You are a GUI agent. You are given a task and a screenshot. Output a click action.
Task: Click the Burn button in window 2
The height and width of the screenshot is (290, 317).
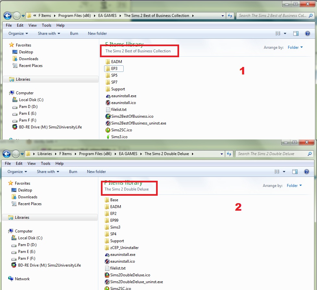point(74,172)
